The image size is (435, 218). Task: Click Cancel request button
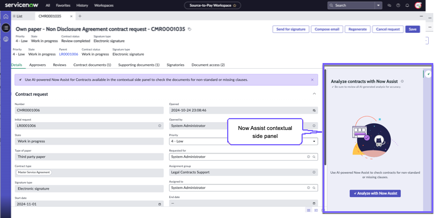(x=388, y=29)
